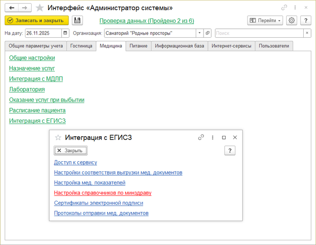Expand the Перейти dropdown menu
The width and height of the screenshot is (316, 245).
click(x=265, y=21)
